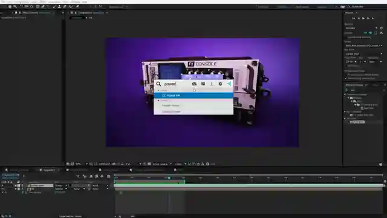The image size is (387, 218).
Task: Toggle the Shy layers switch in the timeline
Action: click(91, 176)
